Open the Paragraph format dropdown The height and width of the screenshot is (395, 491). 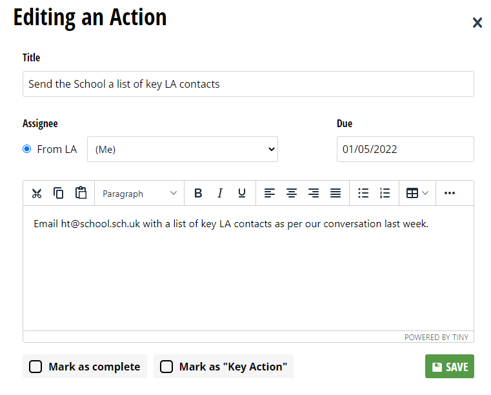(x=139, y=193)
